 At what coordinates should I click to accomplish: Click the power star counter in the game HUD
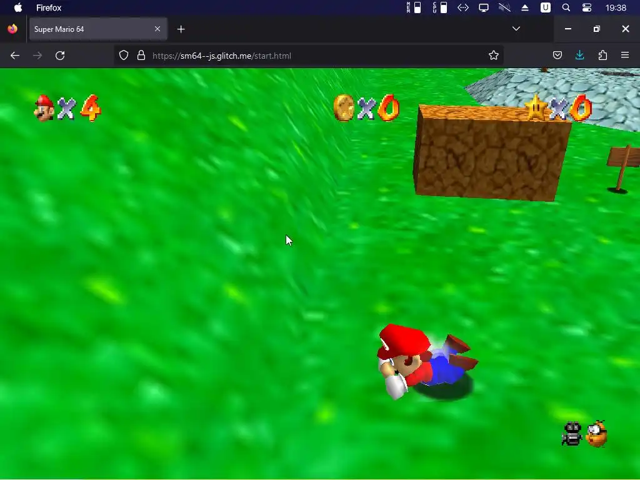[x=557, y=108]
